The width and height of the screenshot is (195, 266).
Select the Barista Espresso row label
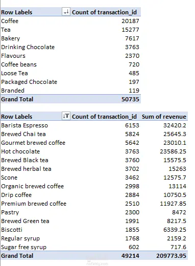25,125
